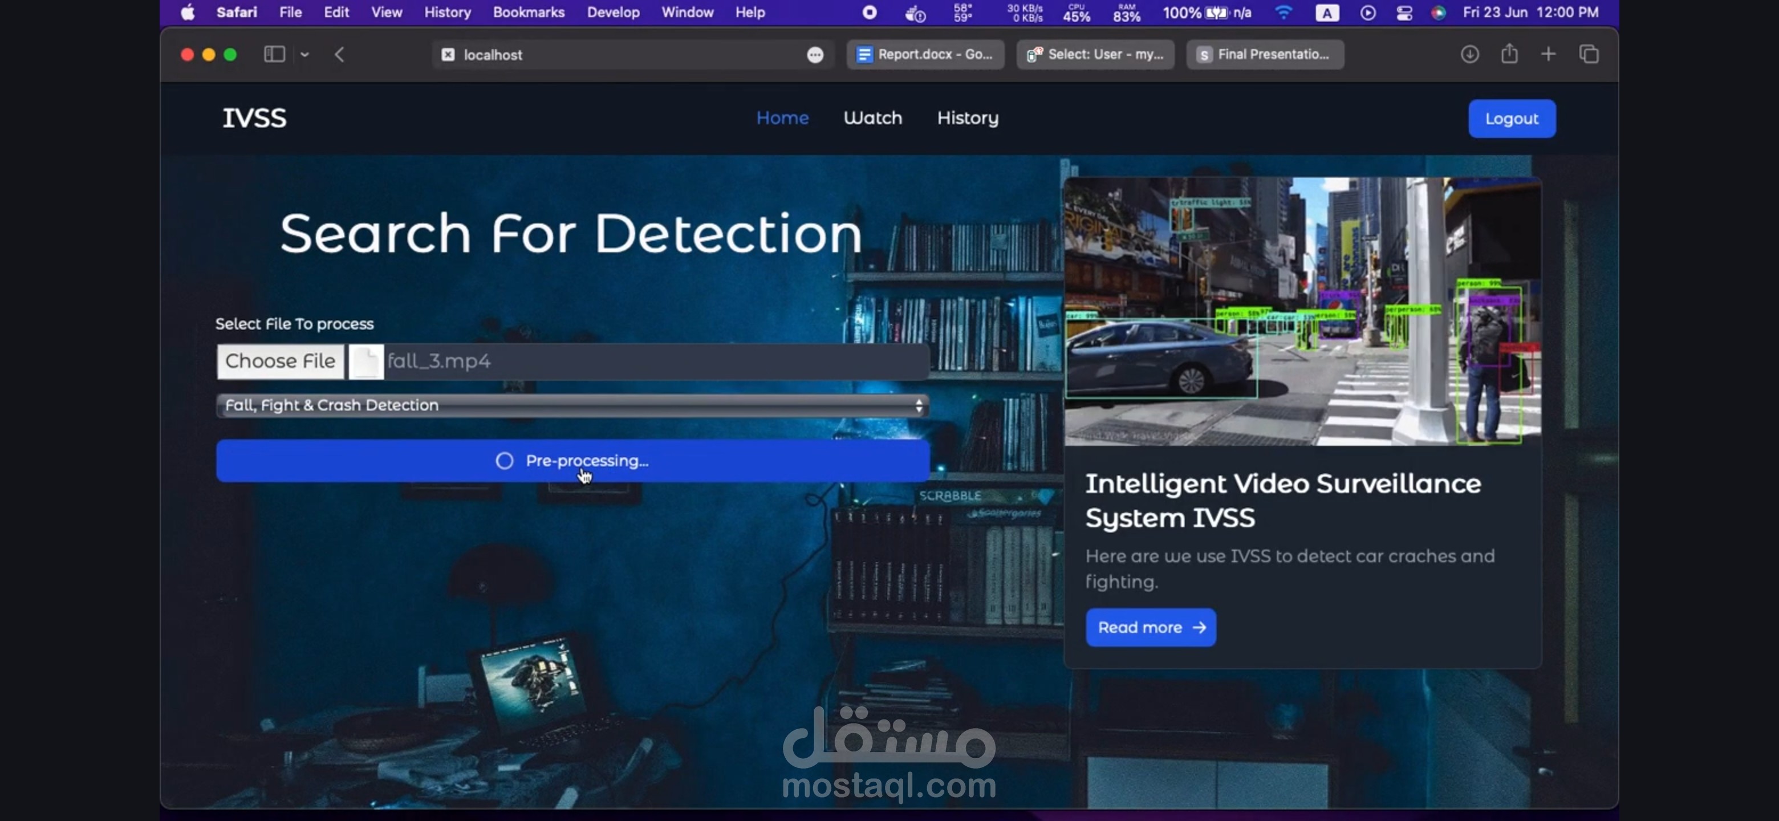Click the Now Playing menu bar icon
Screen dimensions: 1779x821
coord(1367,13)
